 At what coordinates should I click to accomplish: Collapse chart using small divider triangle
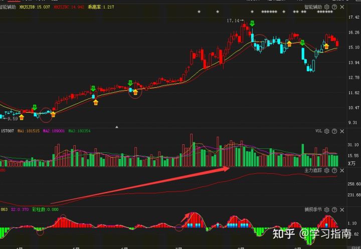(x=117, y=127)
